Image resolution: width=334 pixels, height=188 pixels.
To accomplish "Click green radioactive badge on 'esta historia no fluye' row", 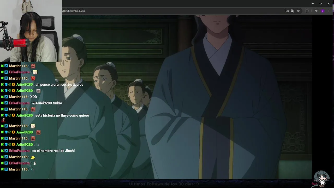I will pos(10,115).
